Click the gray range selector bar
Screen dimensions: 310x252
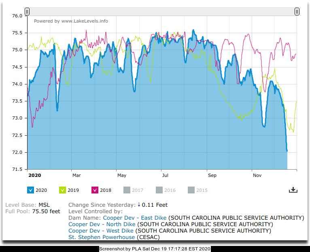pyautogui.click(x=162, y=12)
